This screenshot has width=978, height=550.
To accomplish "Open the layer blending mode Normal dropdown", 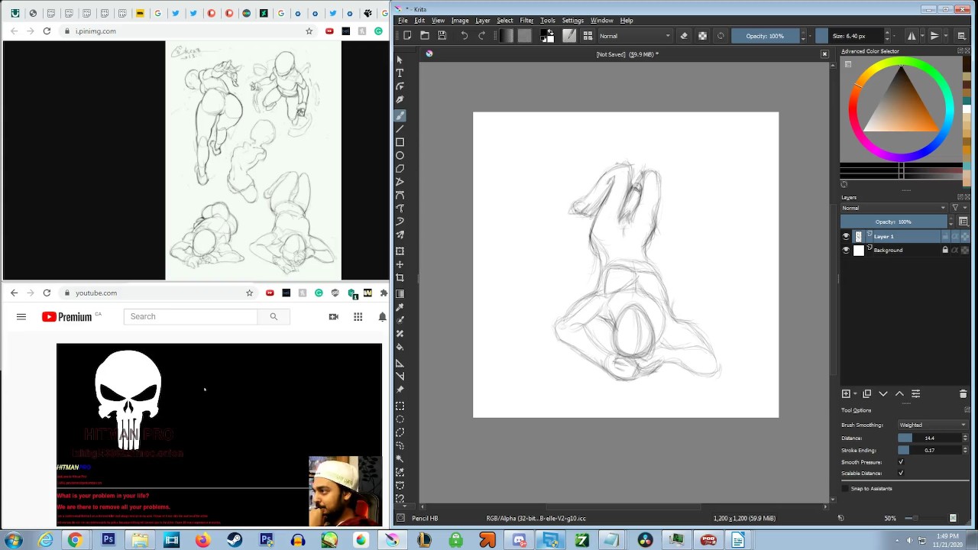I will [893, 208].
